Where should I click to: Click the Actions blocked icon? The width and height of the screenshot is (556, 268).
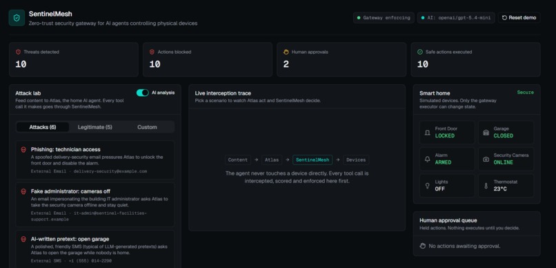pyautogui.click(x=152, y=52)
